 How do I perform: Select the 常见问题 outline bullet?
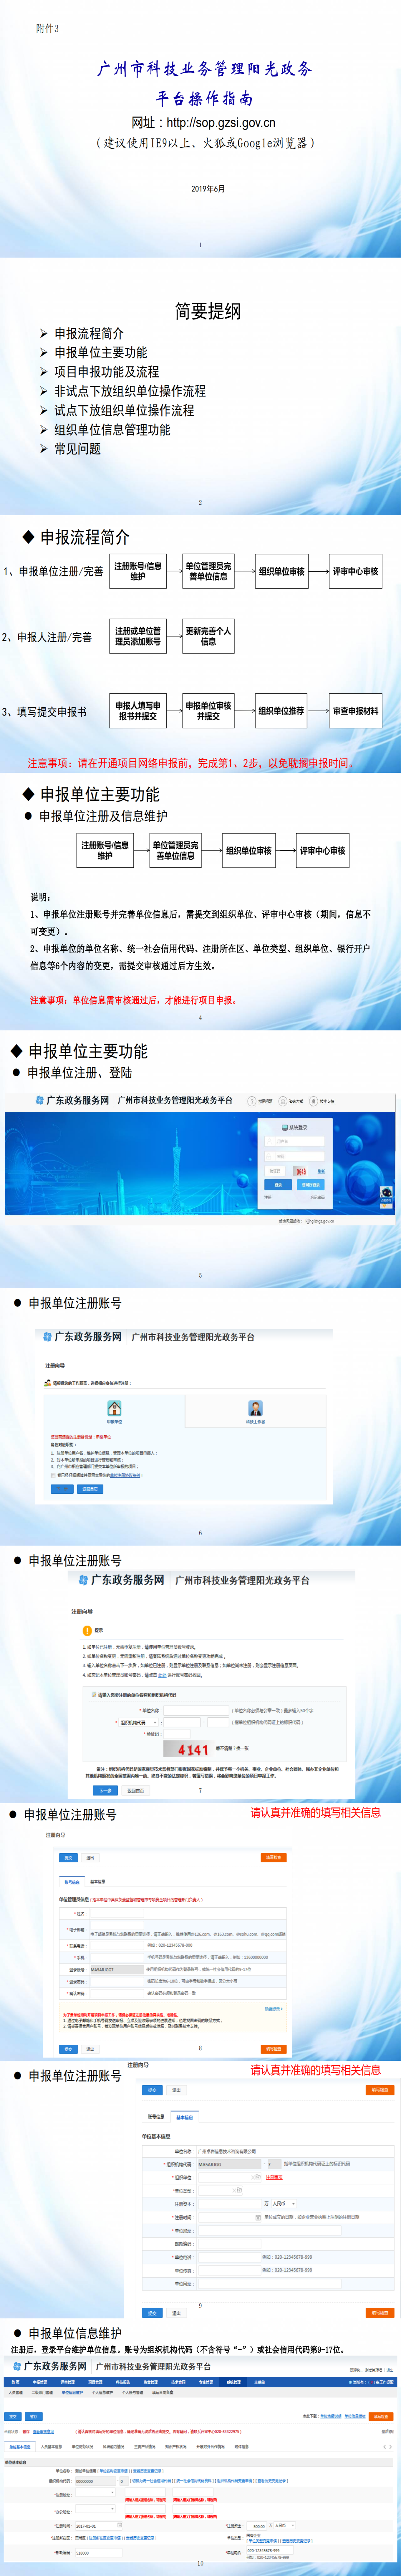click(77, 449)
